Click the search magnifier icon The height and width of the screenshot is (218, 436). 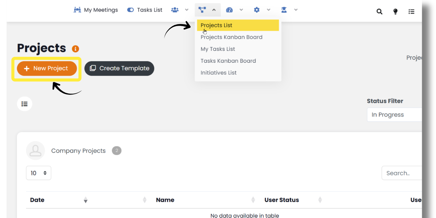pos(380,12)
